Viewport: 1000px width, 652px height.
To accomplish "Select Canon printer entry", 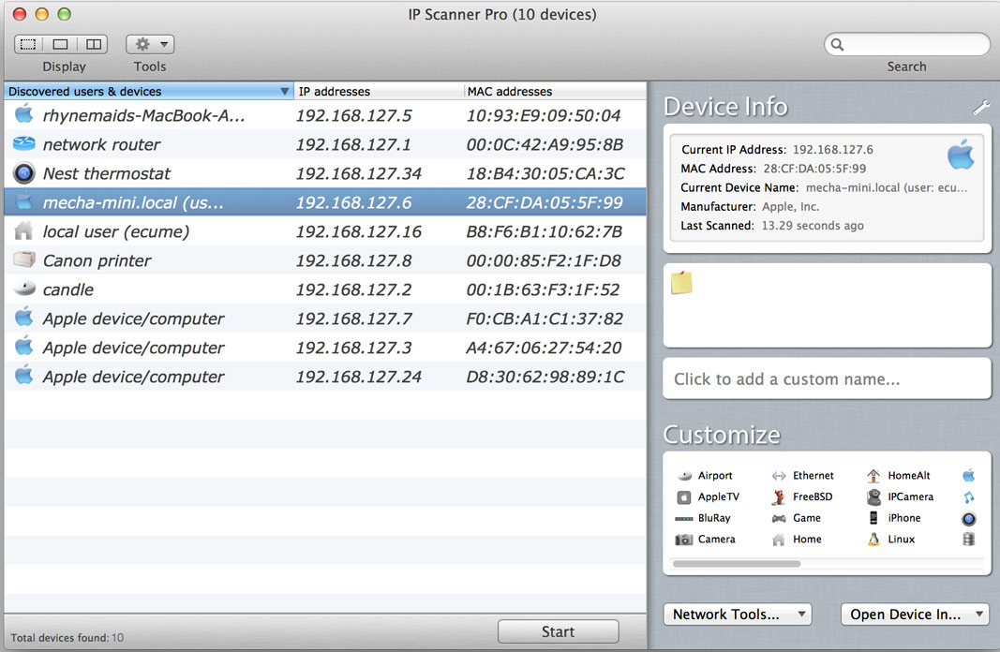I will click(x=97, y=260).
